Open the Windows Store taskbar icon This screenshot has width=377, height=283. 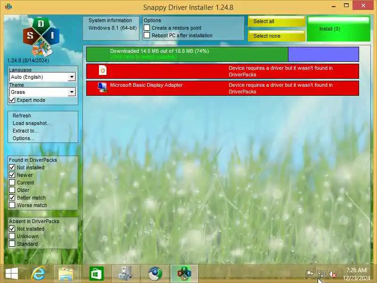point(97,274)
